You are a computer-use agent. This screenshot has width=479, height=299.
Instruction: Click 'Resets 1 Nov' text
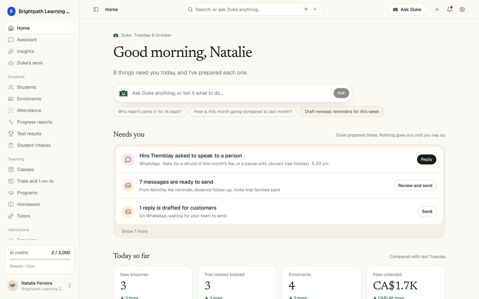22,266
